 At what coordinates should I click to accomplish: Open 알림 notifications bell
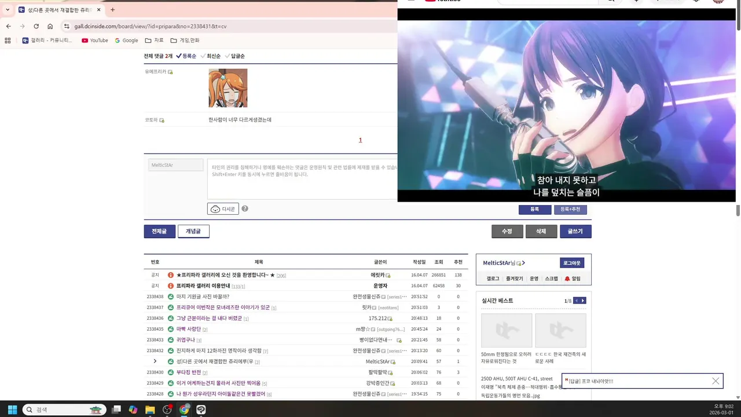tap(572, 279)
